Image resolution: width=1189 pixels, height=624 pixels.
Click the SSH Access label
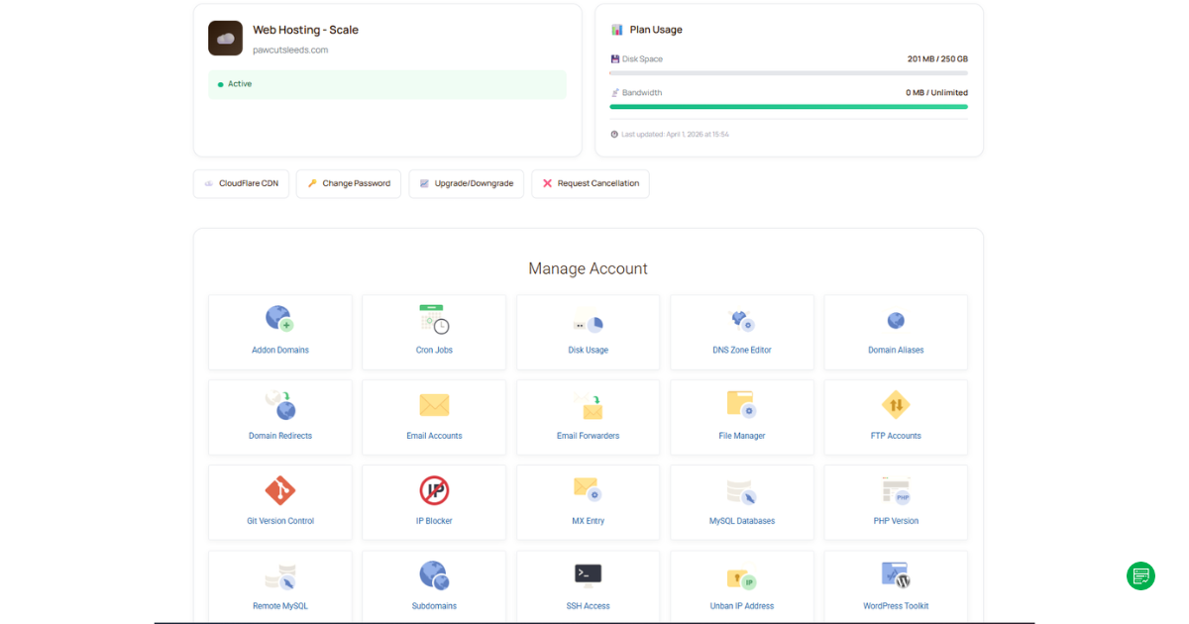point(589,606)
